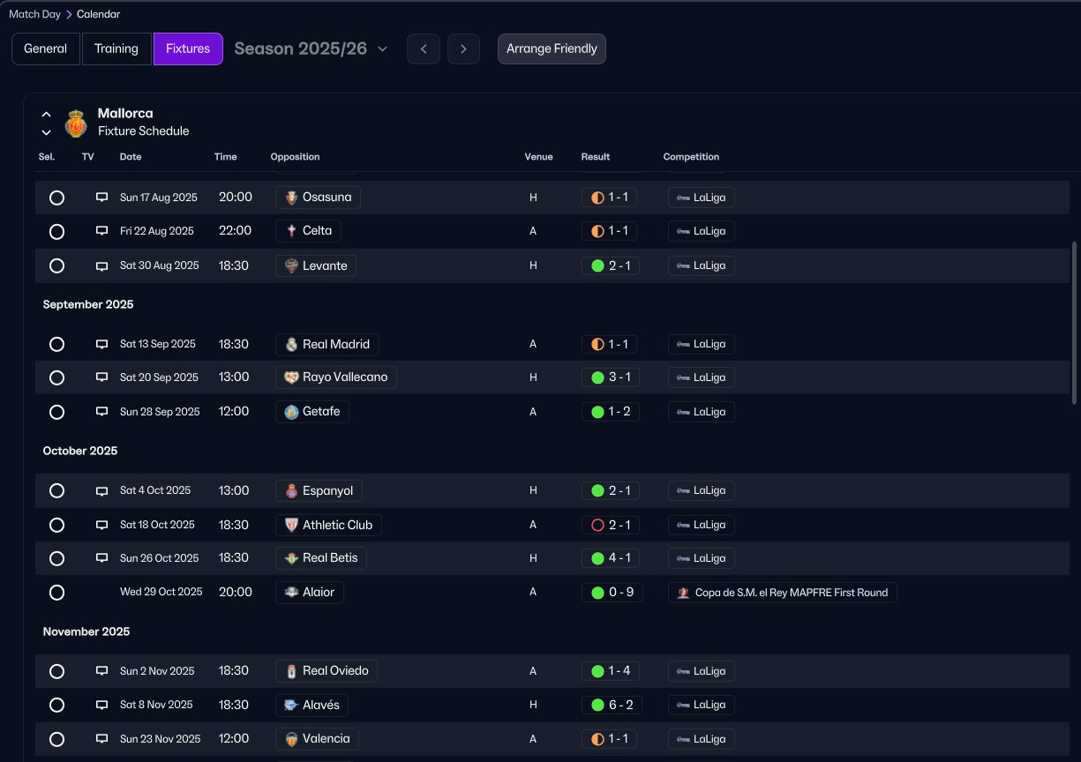Sort by the Date column header
The image size is (1081, 762).
[x=131, y=157]
